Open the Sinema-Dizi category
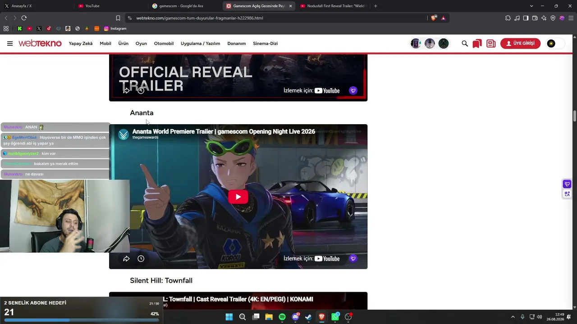Image resolution: width=577 pixels, height=324 pixels. [265, 44]
